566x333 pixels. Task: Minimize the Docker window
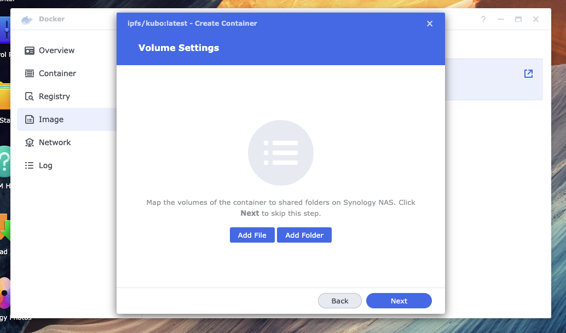(x=501, y=19)
